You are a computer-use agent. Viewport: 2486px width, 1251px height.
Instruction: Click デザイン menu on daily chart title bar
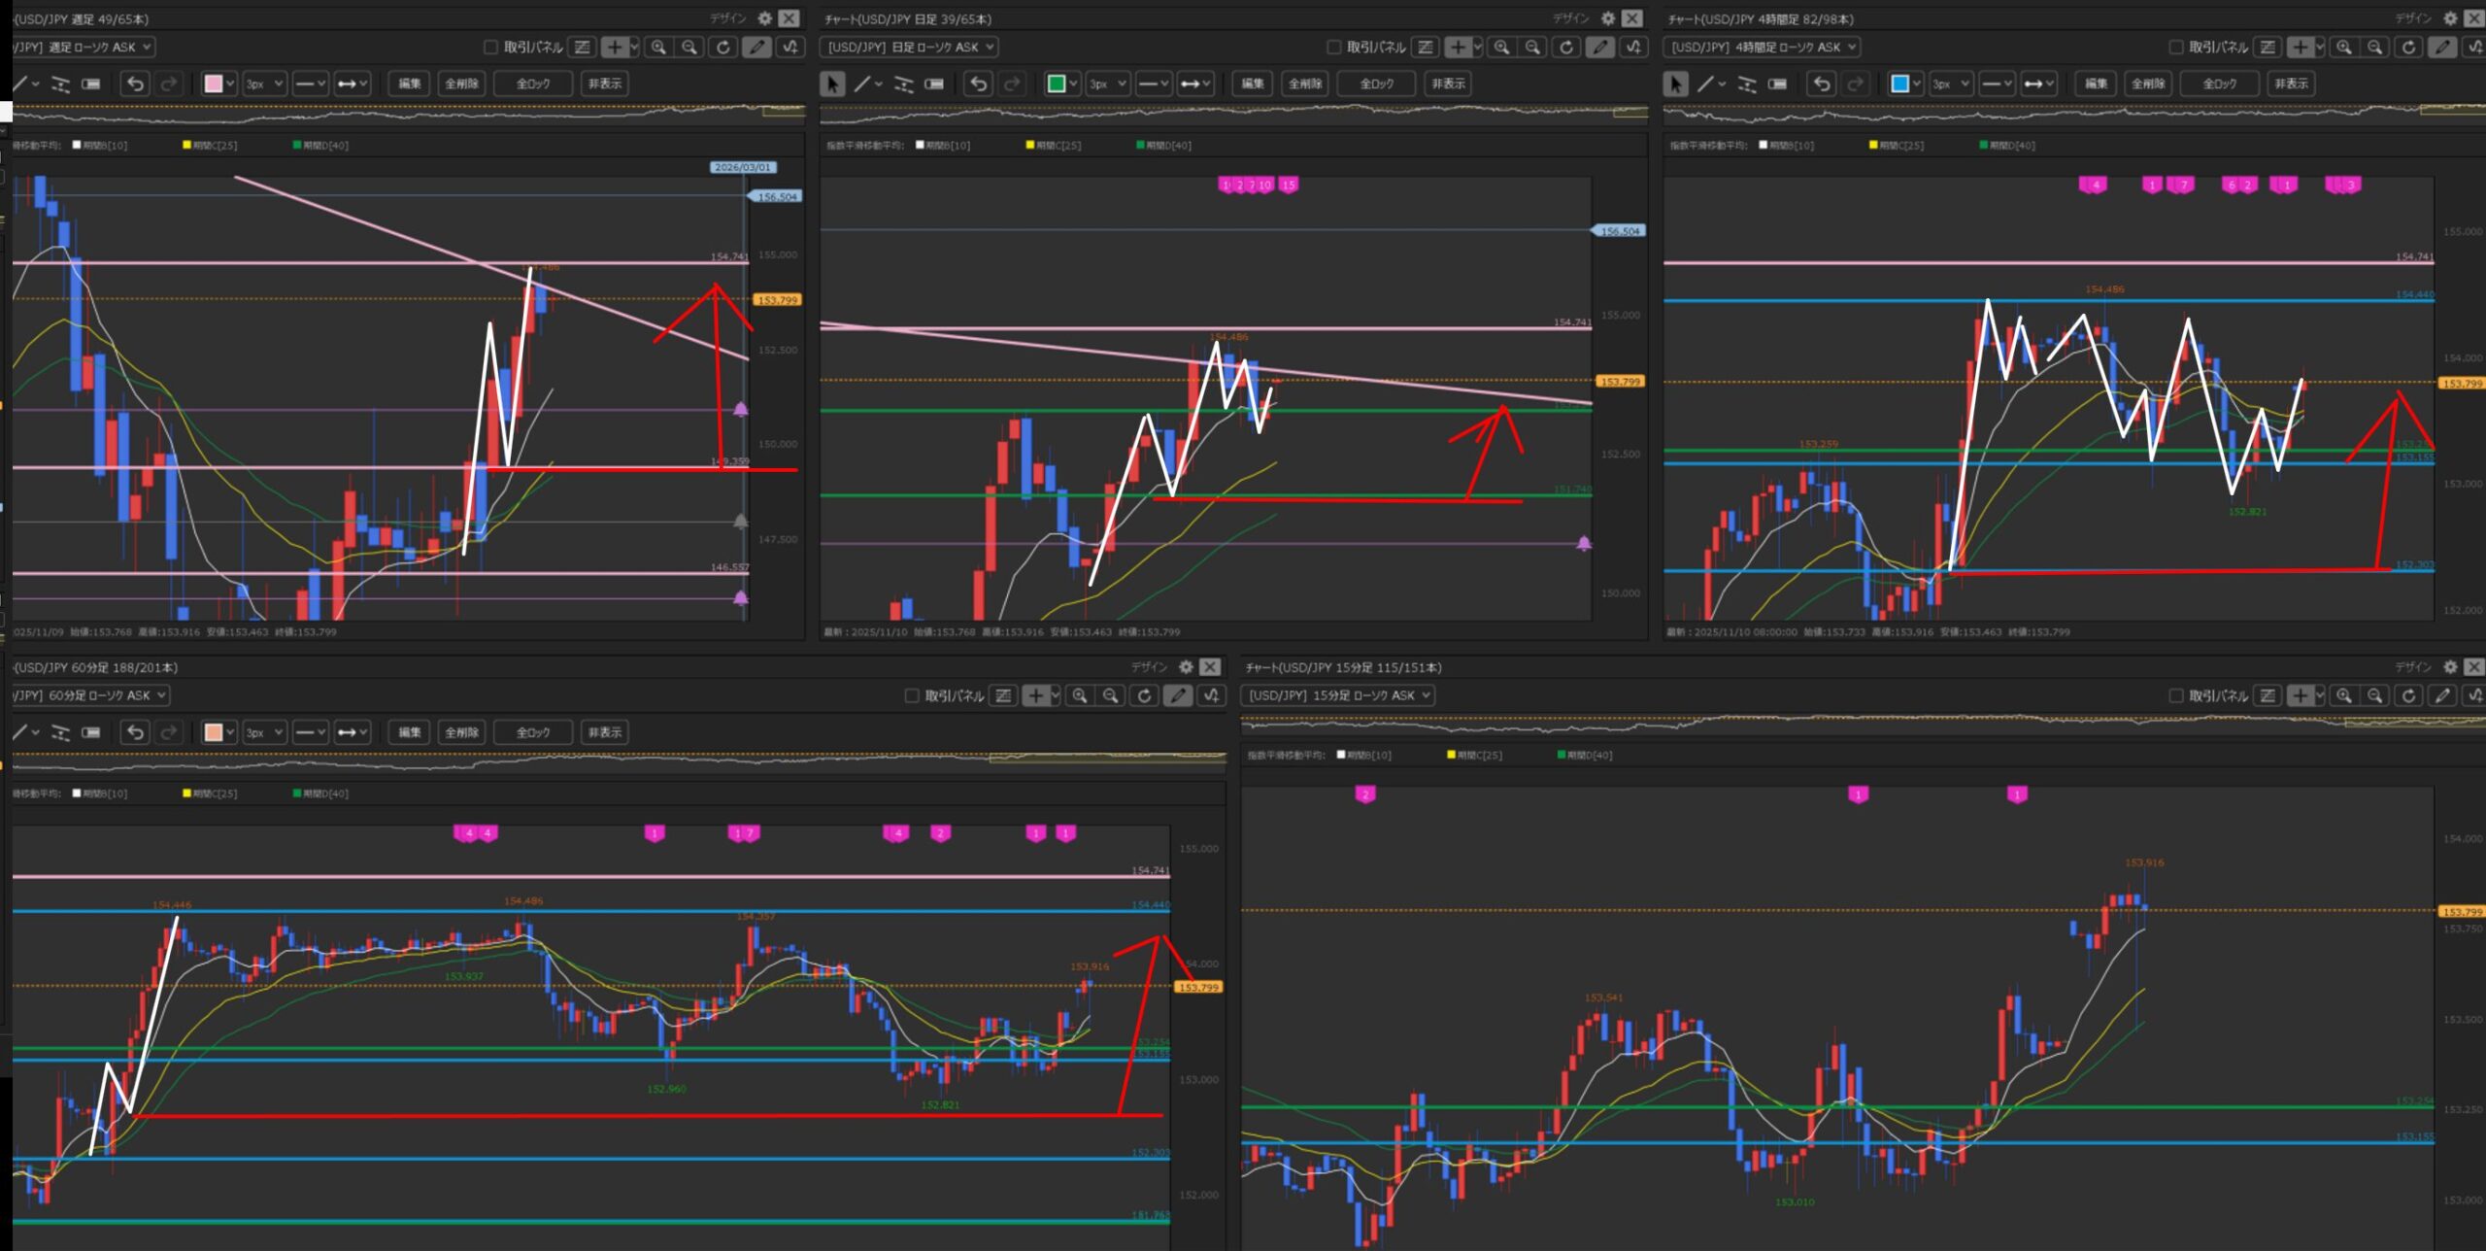pyautogui.click(x=1570, y=18)
